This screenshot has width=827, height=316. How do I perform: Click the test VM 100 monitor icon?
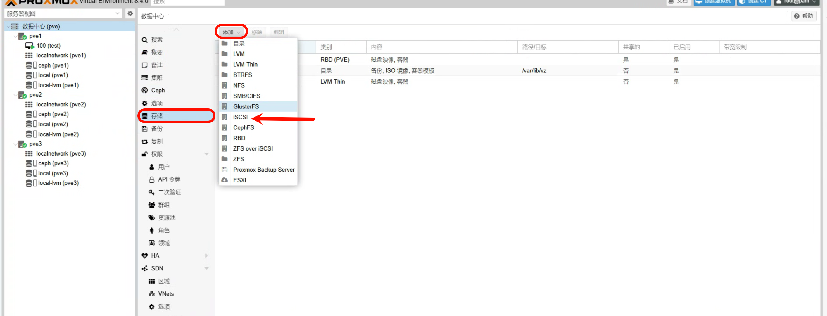pos(30,46)
